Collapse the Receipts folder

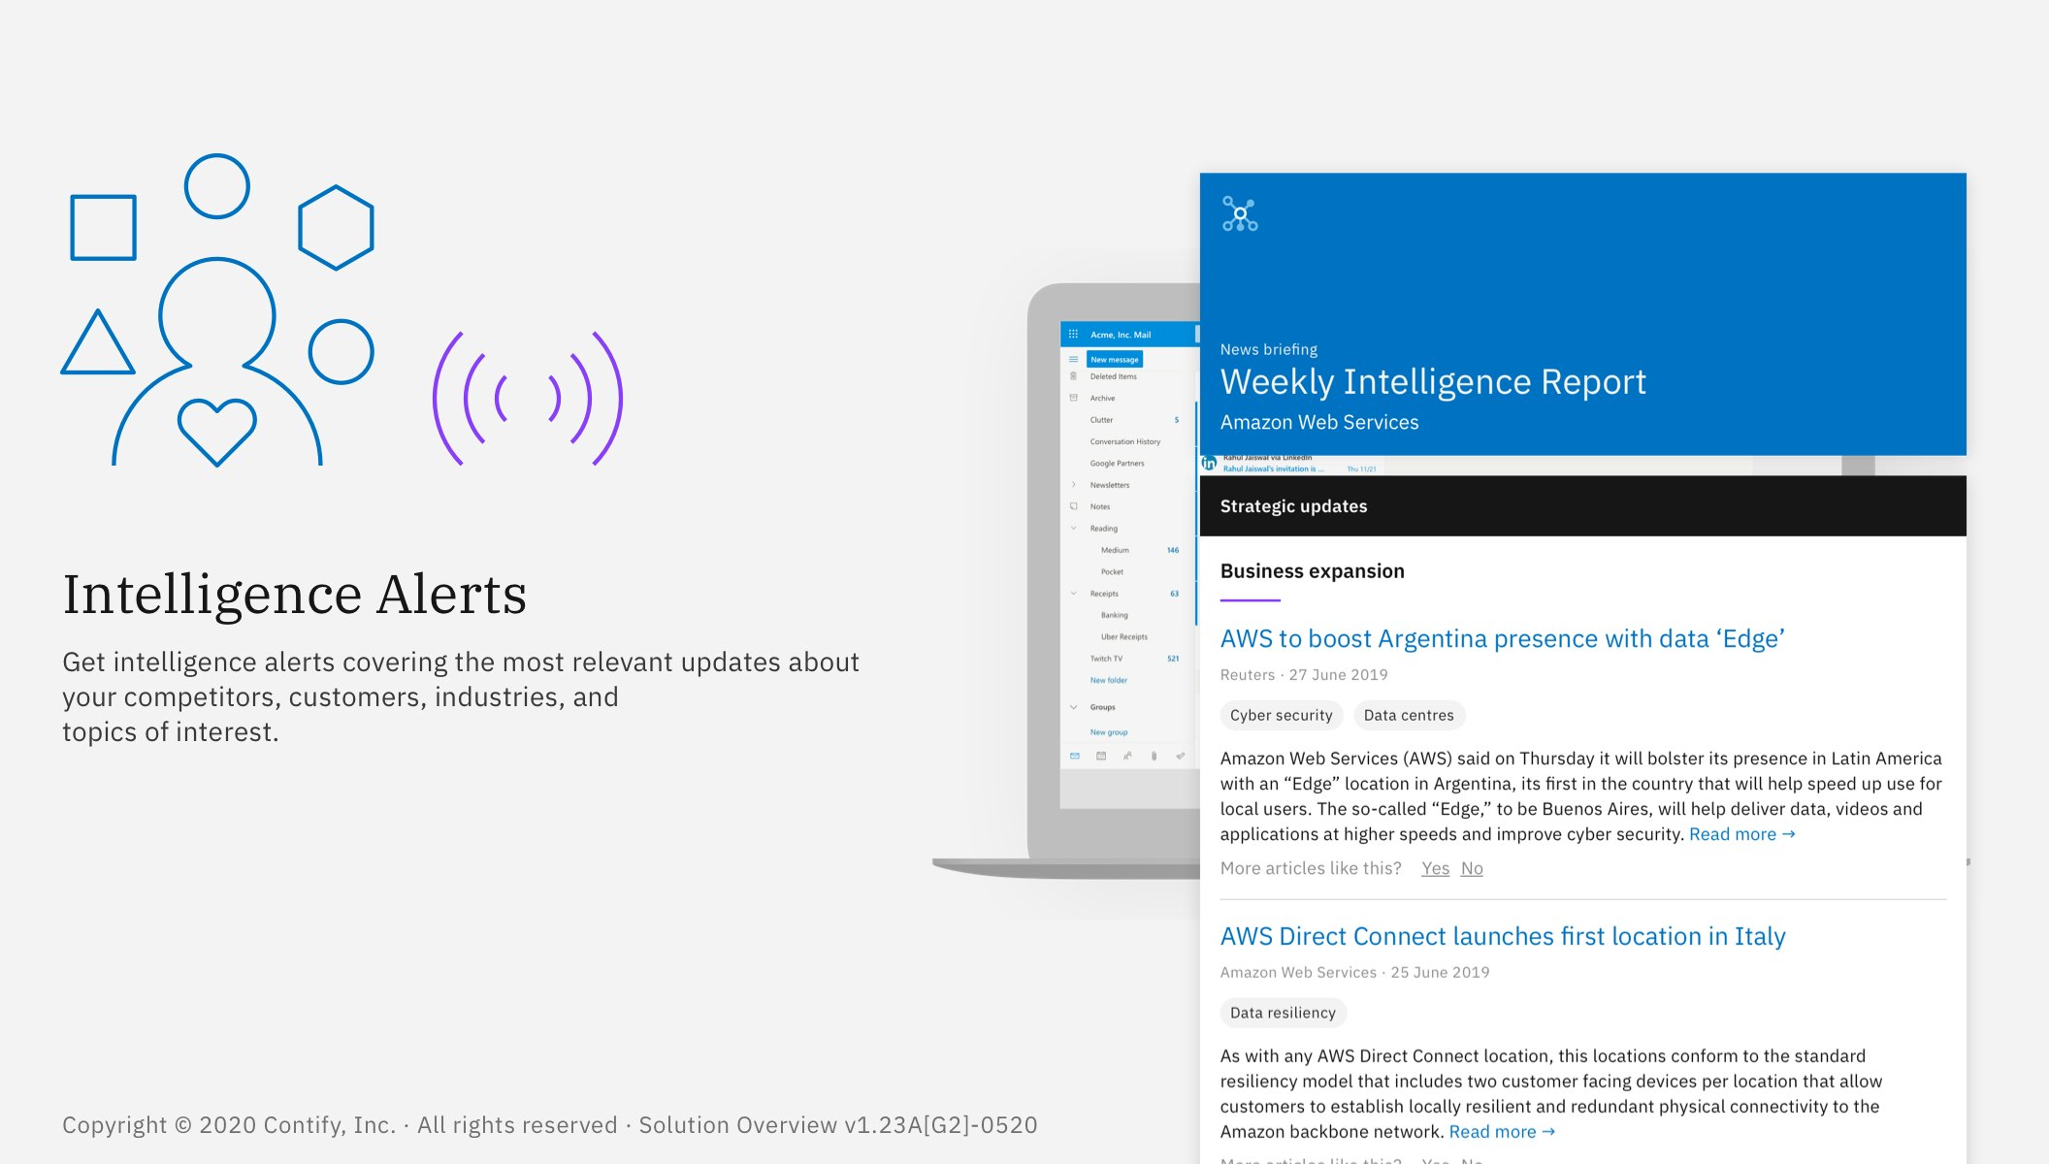(x=1073, y=594)
